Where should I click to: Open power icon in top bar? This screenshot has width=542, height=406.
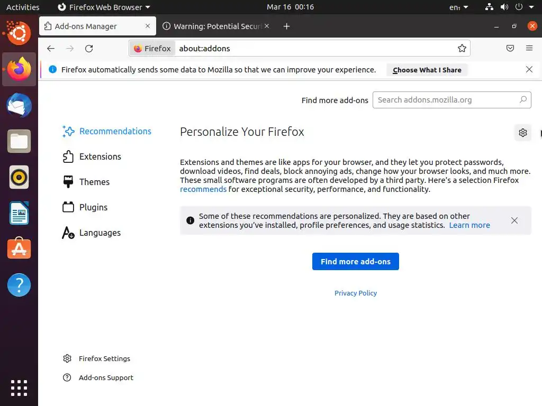pos(519,7)
